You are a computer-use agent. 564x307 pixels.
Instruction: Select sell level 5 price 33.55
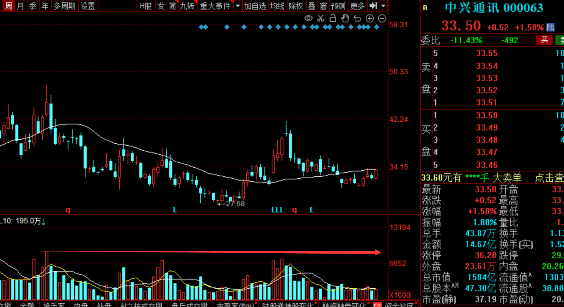point(487,53)
